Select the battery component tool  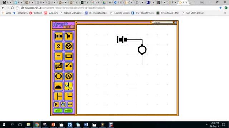pyautogui.click(x=58, y=36)
